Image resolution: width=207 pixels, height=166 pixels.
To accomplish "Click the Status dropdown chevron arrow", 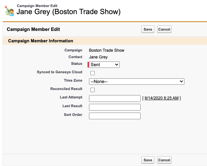I will [x=116, y=65].
